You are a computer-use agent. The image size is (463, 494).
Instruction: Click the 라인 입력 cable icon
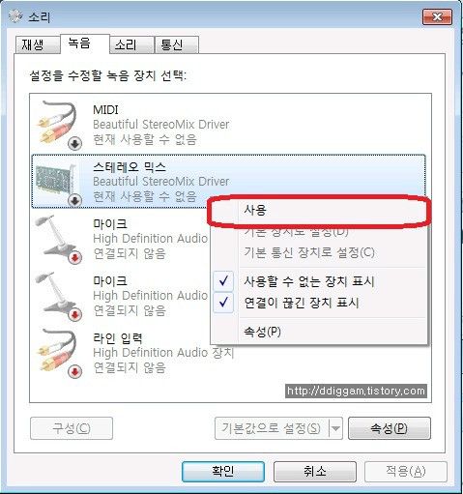[59, 353]
